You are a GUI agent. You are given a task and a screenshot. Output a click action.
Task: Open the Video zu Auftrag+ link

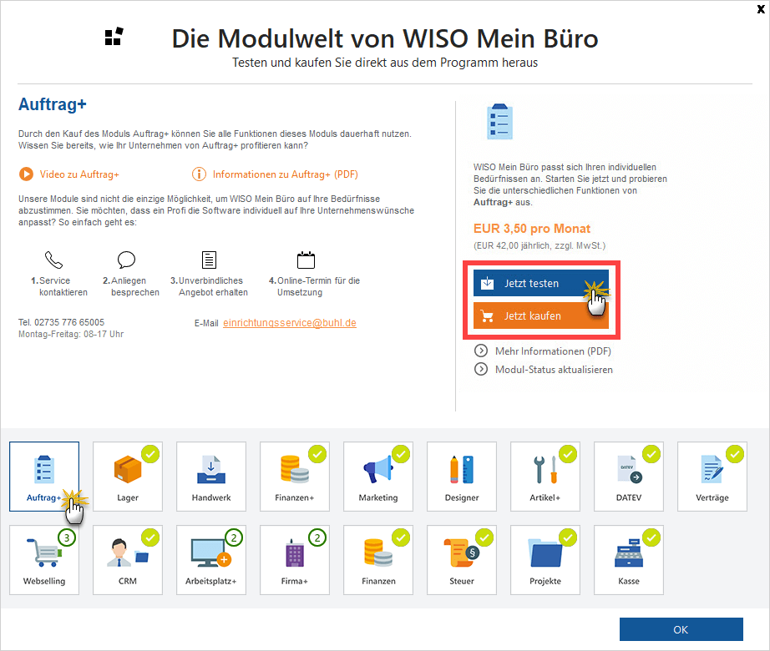pyautogui.click(x=79, y=174)
